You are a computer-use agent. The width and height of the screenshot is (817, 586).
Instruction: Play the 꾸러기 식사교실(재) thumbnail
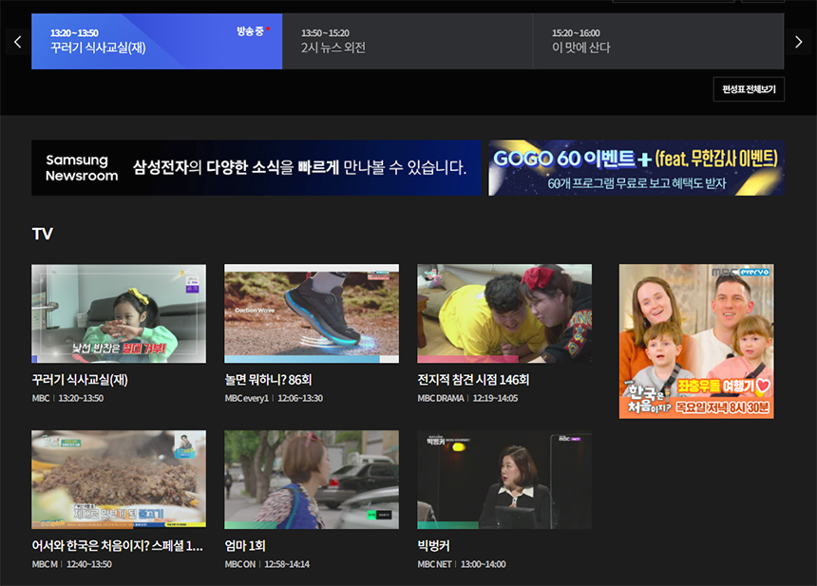pyautogui.click(x=119, y=313)
